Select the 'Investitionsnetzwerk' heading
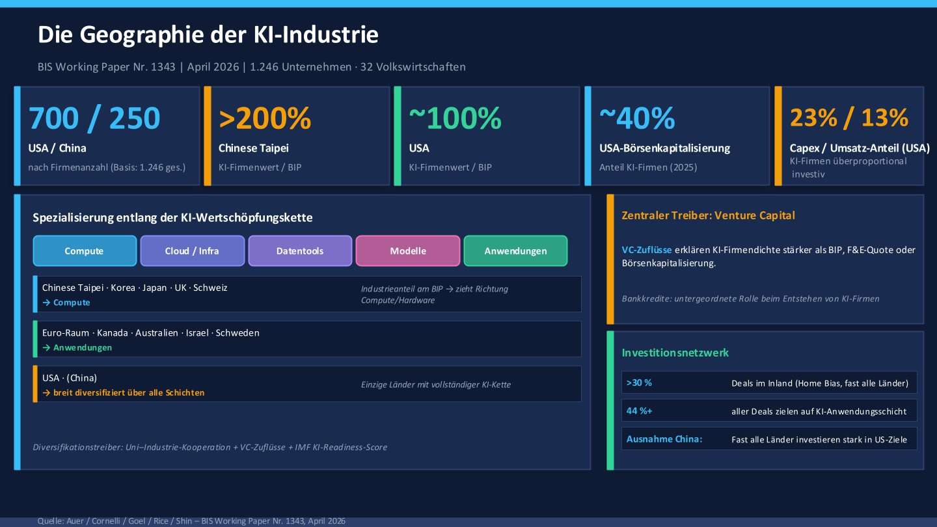Viewport: 937px width, 527px height. coord(675,353)
